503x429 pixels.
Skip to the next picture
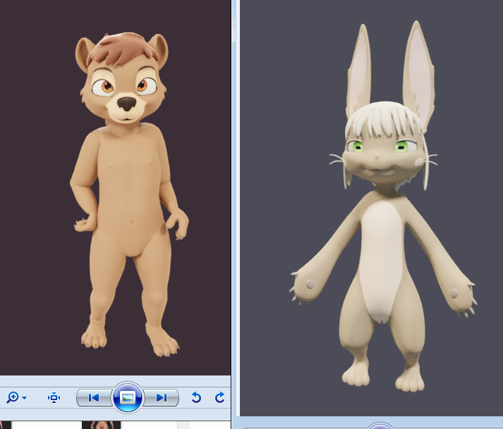point(162,397)
